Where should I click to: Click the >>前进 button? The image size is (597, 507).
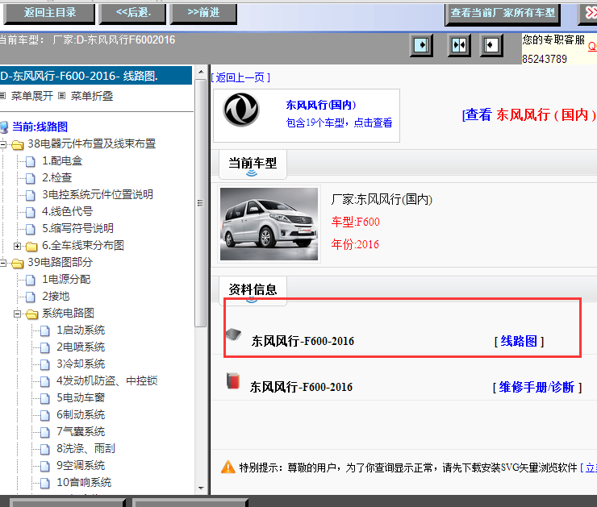(x=203, y=13)
